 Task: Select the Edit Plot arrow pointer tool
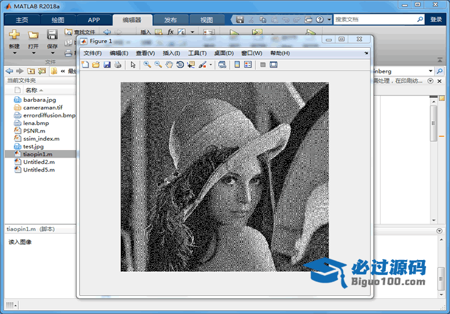pos(133,65)
